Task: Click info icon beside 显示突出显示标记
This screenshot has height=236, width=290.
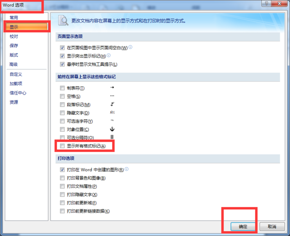Action: pyautogui.click(x=109, y=55)
